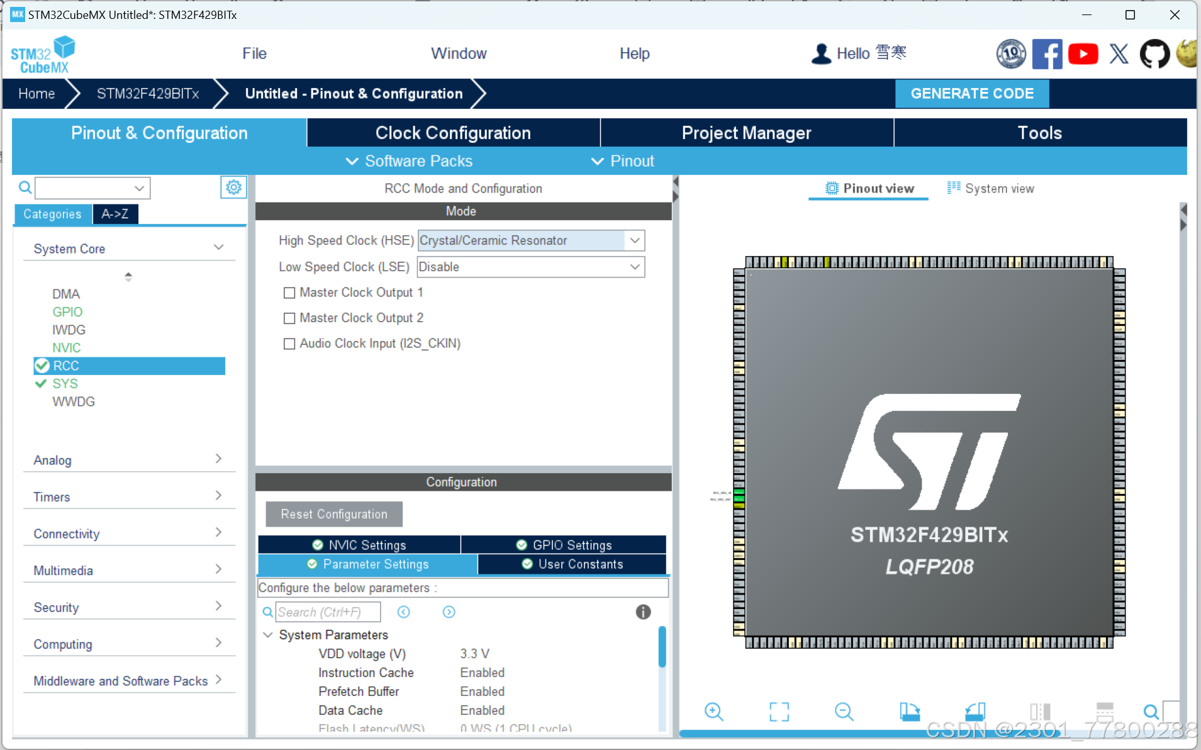Open the File menu
Viewport: 1201px width, 750px height.
pos(254,53)
